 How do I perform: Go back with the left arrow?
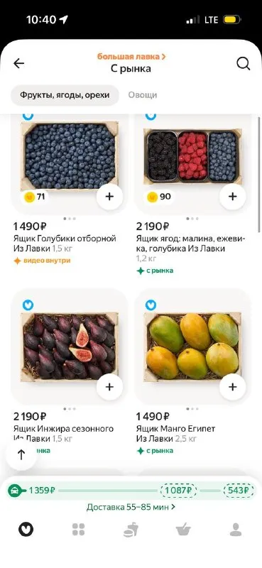(x=19, y=63)
